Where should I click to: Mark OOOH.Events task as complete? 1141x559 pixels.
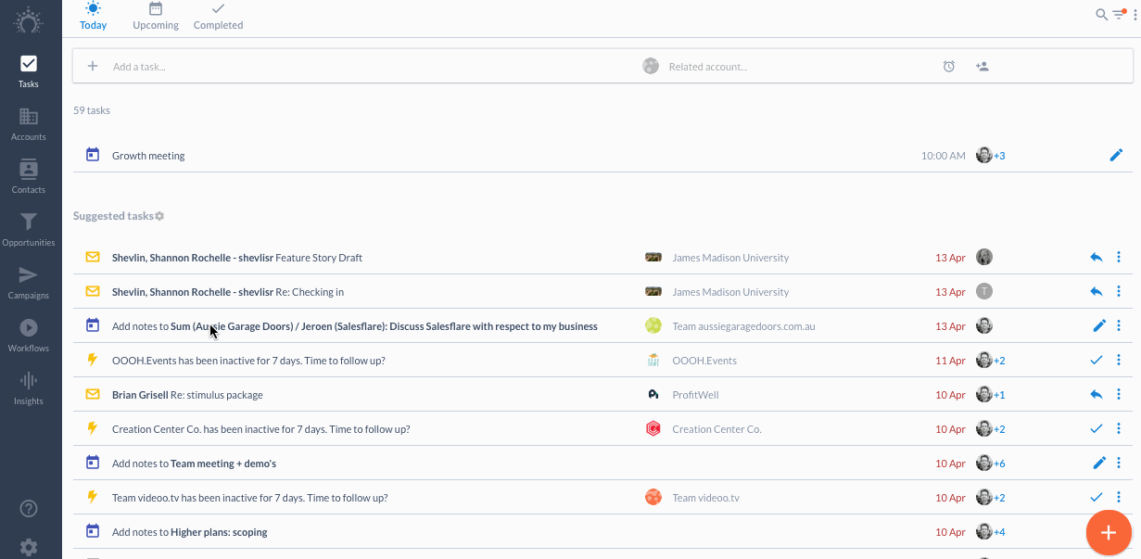pos(1097,360)
